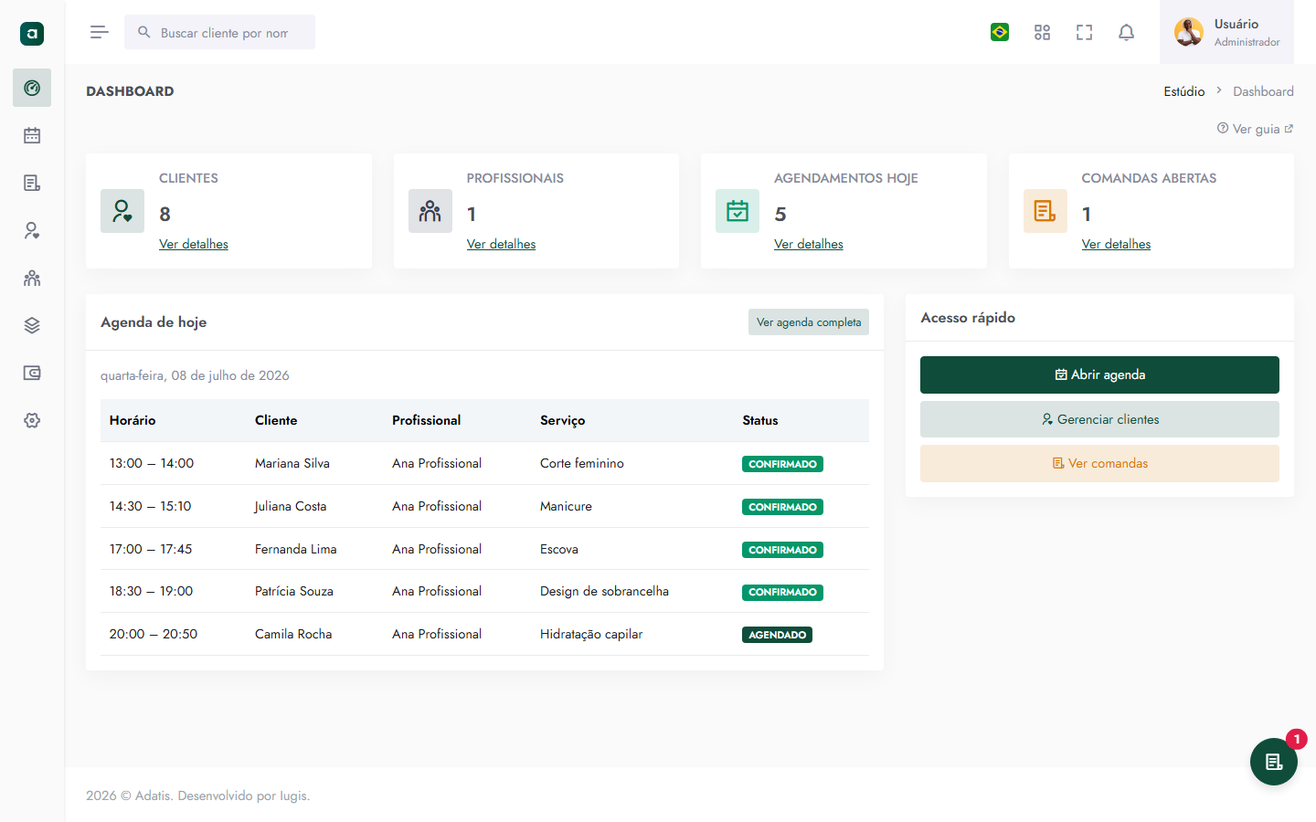The height and width of the screenshot is (822, 1316).
Task: Select client name Juliana Costa
Action: (291, 506)
